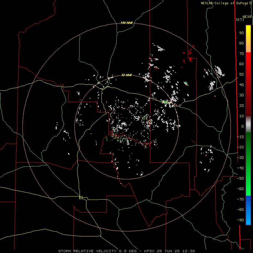Click the "-60" scale label

coord(240,189)
